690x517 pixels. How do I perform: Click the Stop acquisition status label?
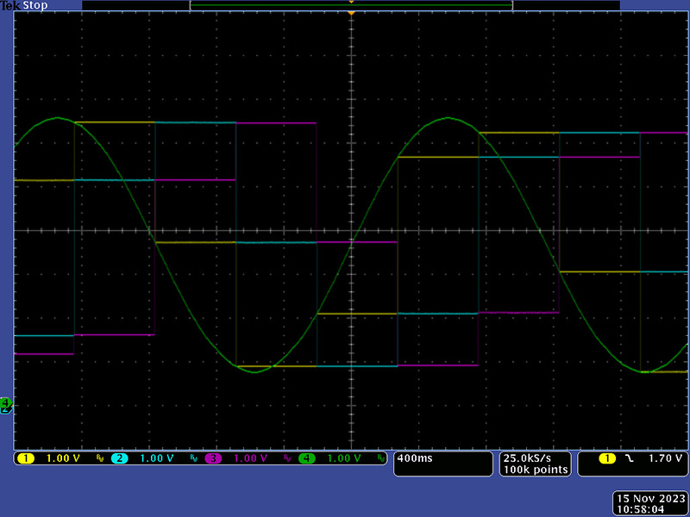pyautogui.click(x=34, y=5)
